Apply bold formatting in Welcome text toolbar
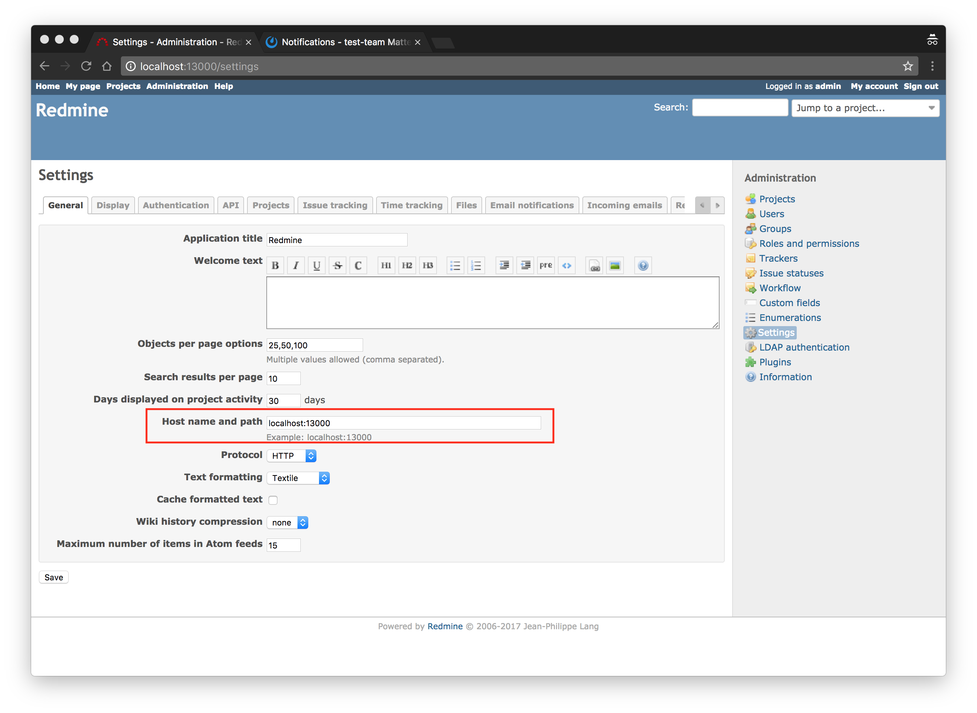Image resolution: width=977 pixels, height=713 pixels. coord(275,265)
